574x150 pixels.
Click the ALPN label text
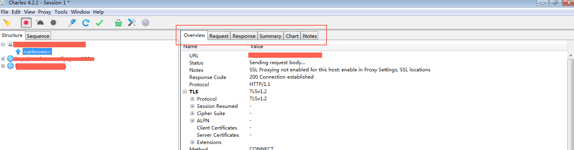[203, 121]
